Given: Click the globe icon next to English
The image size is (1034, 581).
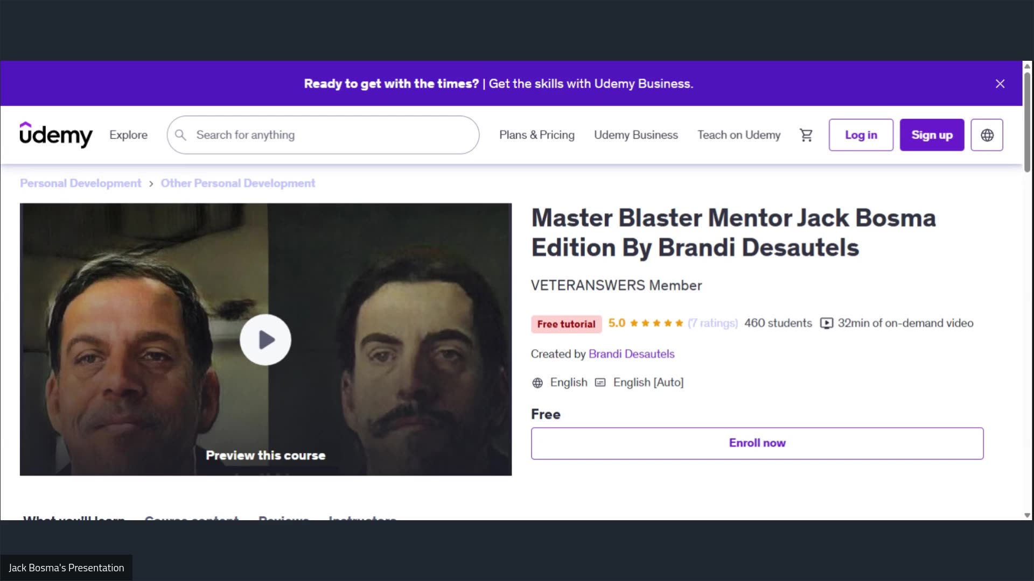Looking at the screenshot, I should pos(537,382).
